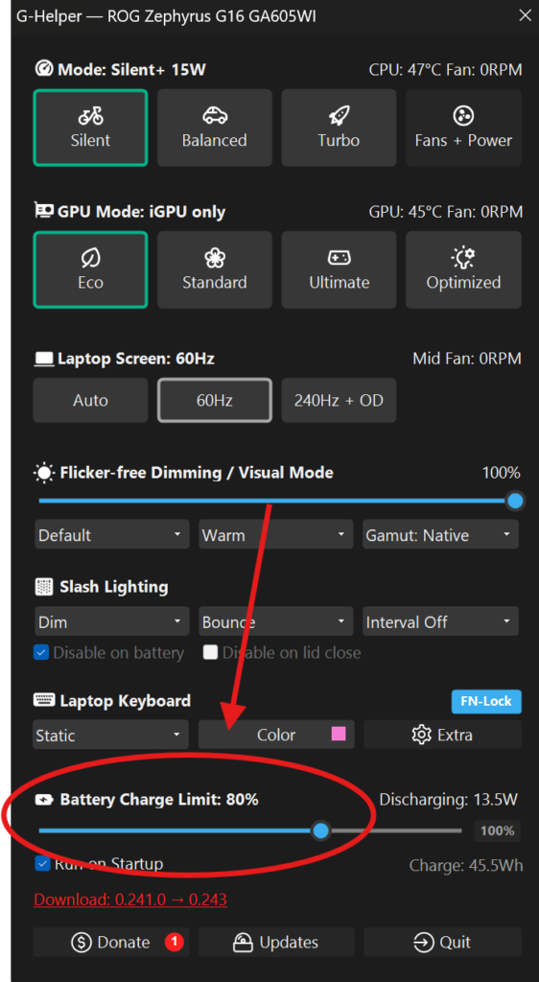
Task: Open the Warm color temperature dropdown
Action: (x=275, y=535)
